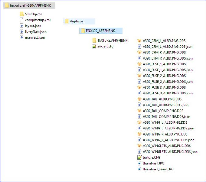Viewport: 206px width, 182px height.
Task: Click the A320_TAIL_COMP.PNG.DDS image icon
Action: [x=139, y=111]
